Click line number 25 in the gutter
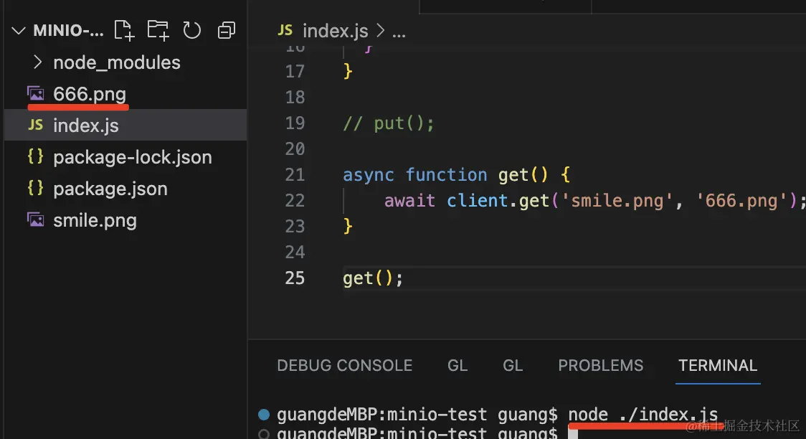The width and height of the screenshot is (806, 439). click(295, 278)
